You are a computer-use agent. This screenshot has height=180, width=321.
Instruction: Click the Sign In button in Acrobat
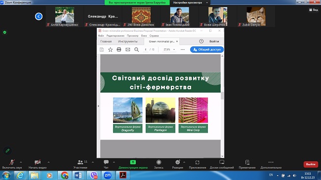[214, 41]
